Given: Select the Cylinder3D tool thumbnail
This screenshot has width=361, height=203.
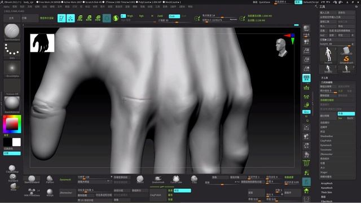Looking at the screenshot, I should click(x=346, y=51).
